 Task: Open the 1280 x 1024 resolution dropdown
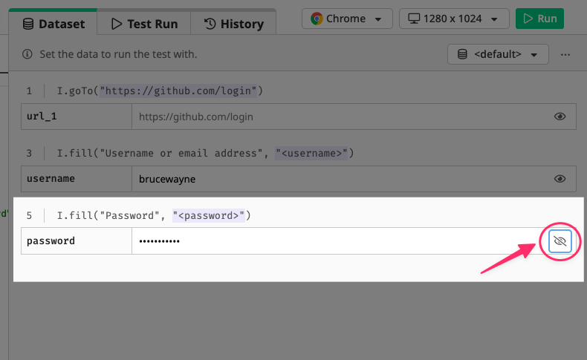coord(454,19)
